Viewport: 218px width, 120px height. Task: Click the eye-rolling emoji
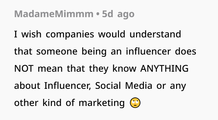tap(135, 103)
